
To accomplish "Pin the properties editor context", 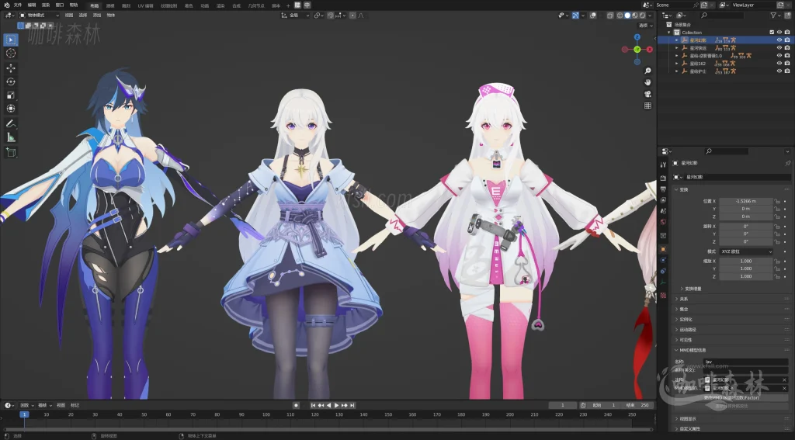I will tap(787, 163).
